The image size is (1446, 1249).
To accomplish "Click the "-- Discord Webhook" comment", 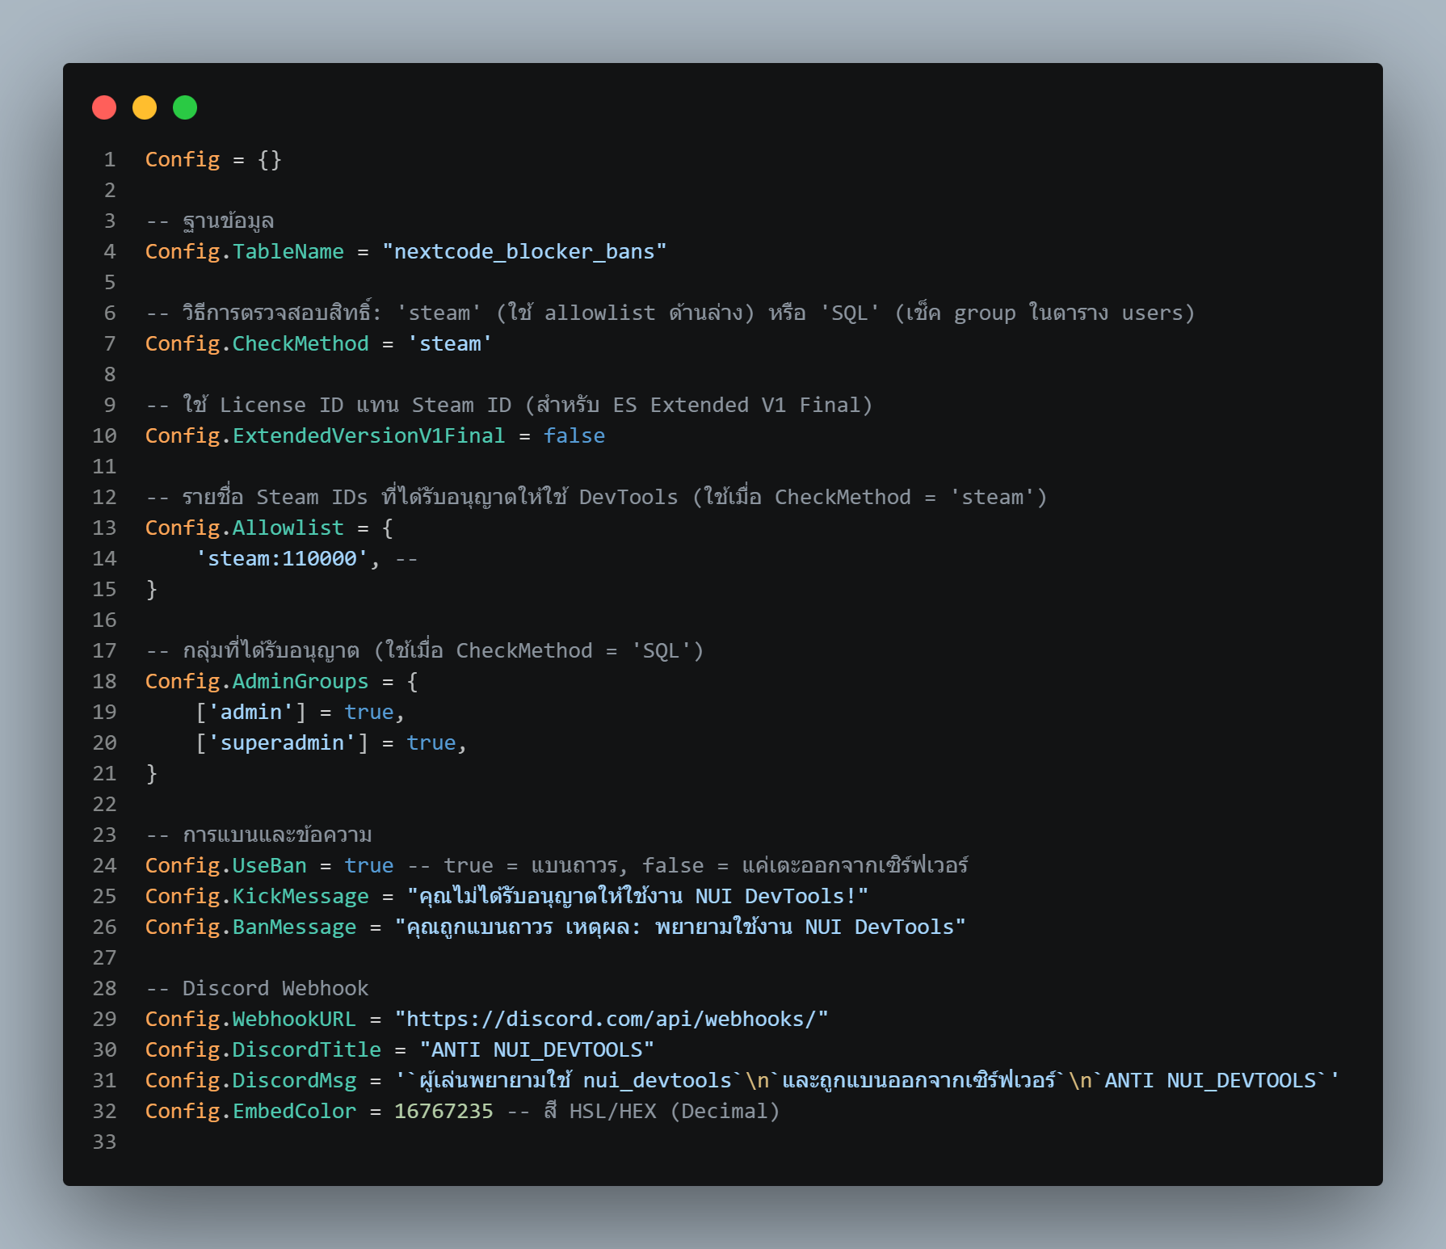I will 257,988.
